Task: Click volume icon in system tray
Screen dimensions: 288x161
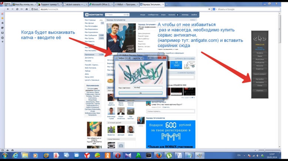Action: 258,156
